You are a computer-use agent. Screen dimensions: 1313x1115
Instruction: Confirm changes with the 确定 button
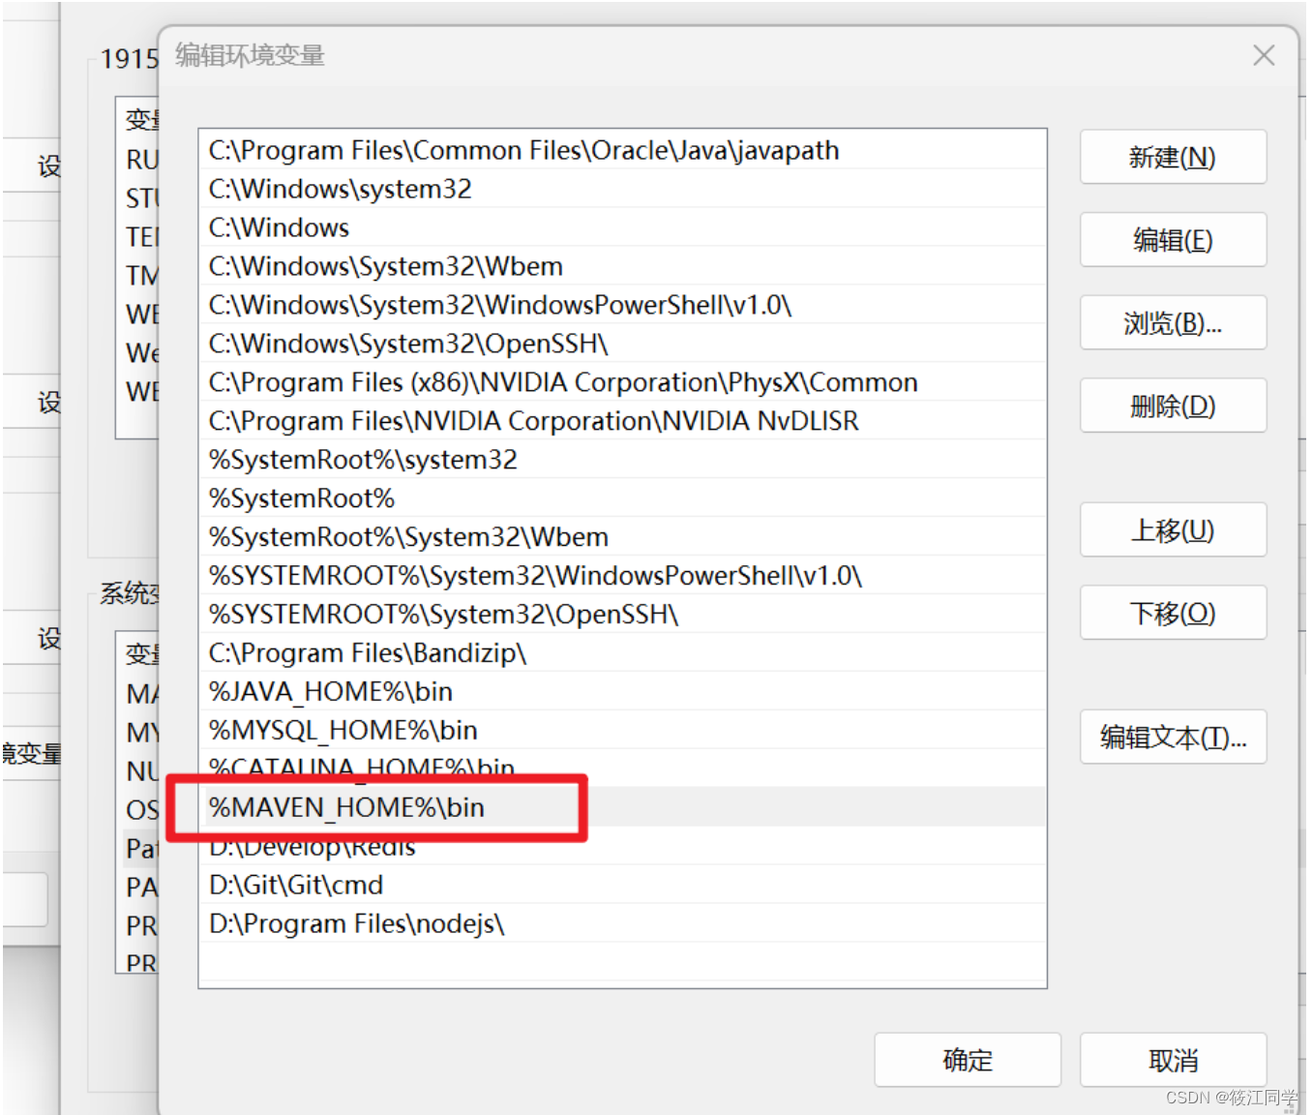click(x=967, y=1060)
